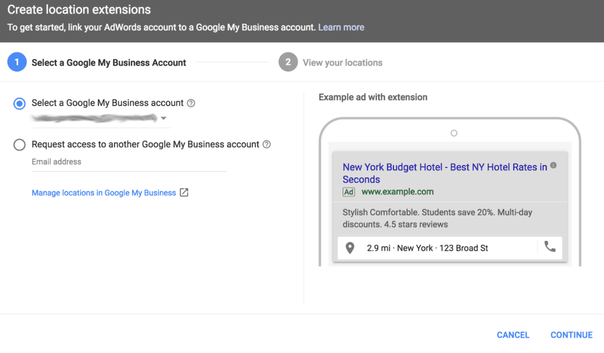Click the Email address input field

[x=129, y=162]
